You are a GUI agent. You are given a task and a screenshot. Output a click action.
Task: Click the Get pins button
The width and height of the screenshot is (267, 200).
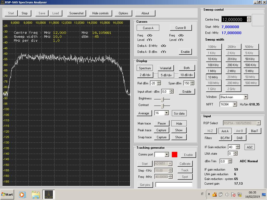pyautogui.click(x=145, y=185)
